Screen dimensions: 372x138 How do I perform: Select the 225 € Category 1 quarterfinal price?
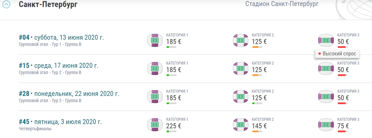coord(174,126)
